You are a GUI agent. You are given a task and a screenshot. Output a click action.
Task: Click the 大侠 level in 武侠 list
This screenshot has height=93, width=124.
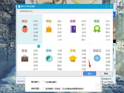click(x=84, y=29)
